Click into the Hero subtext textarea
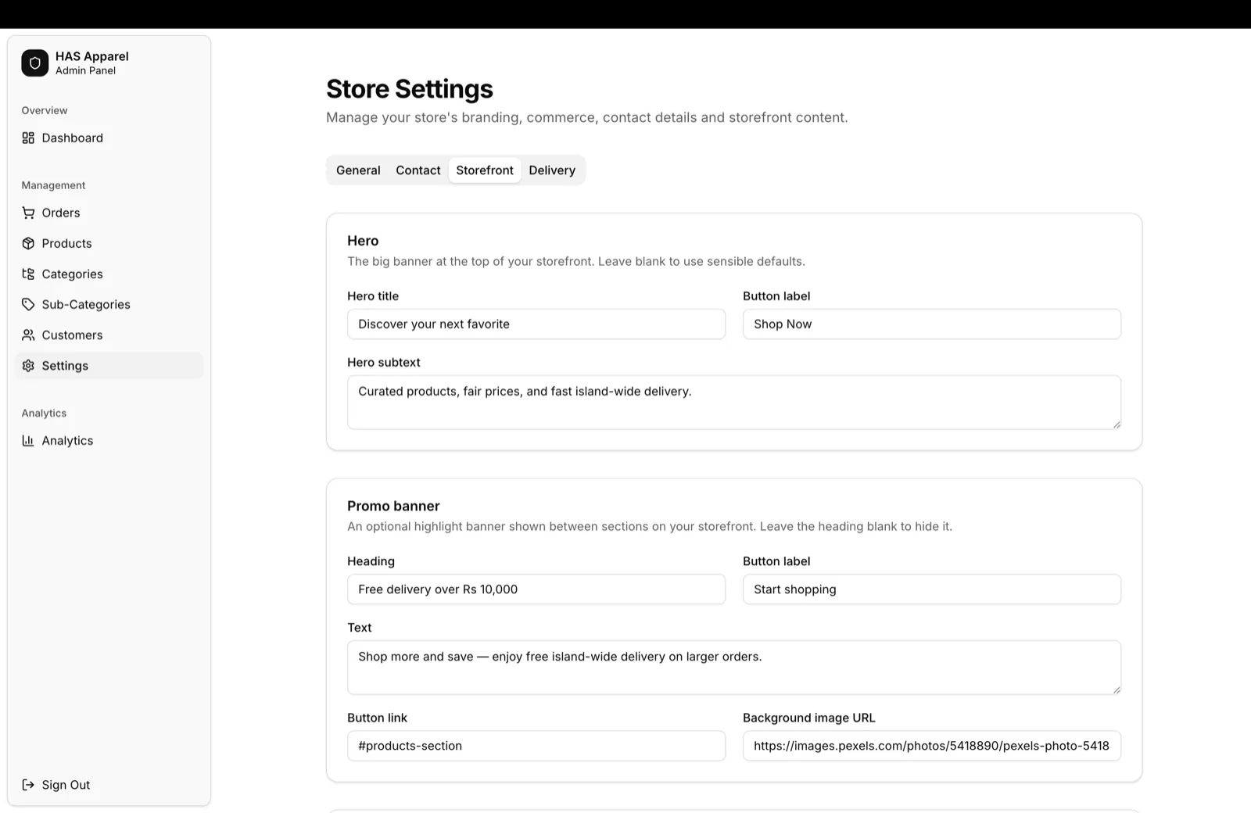 click(734, 403)
